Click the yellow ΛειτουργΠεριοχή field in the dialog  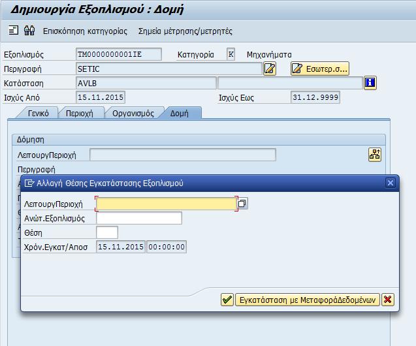click(x=167, y=204)
